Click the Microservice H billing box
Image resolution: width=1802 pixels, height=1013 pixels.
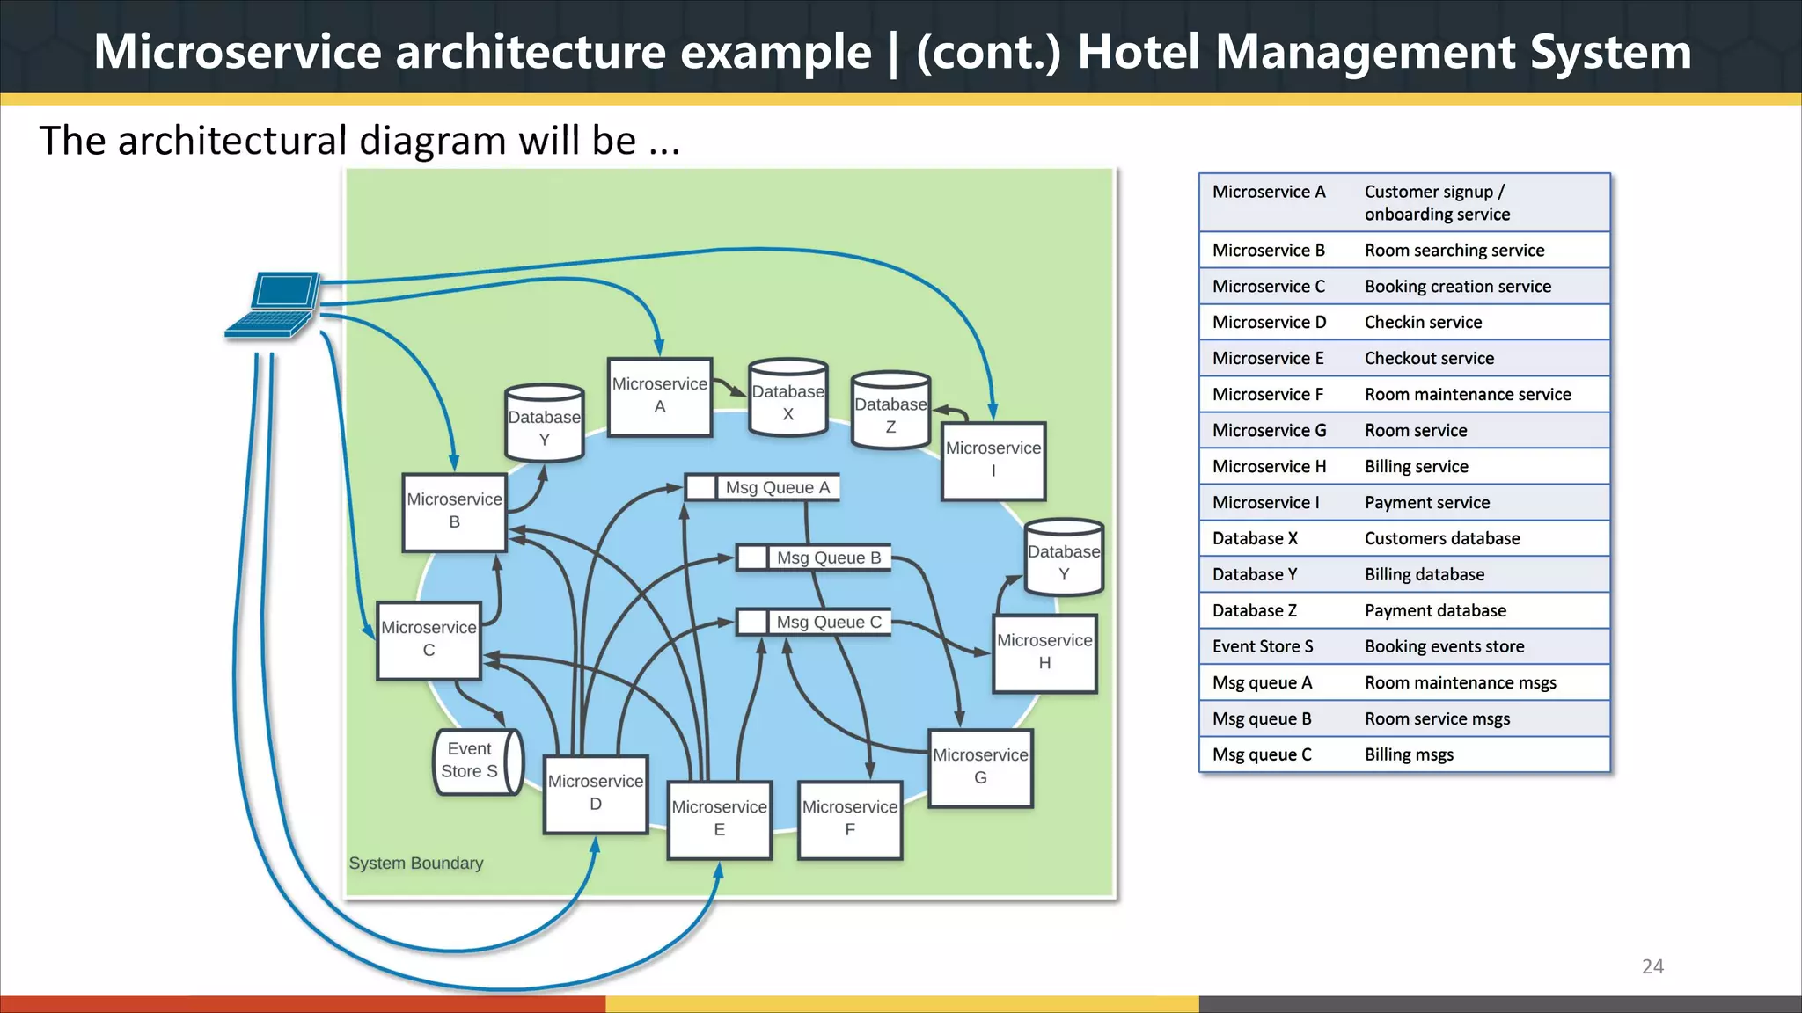[x=1044, y=652]
